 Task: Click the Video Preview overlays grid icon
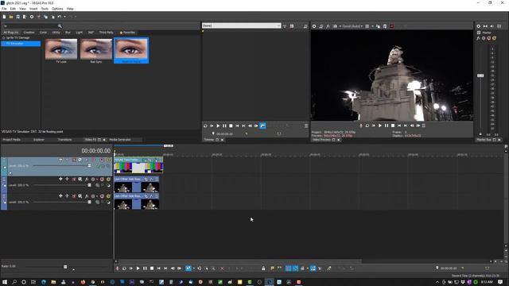[367, 26]
